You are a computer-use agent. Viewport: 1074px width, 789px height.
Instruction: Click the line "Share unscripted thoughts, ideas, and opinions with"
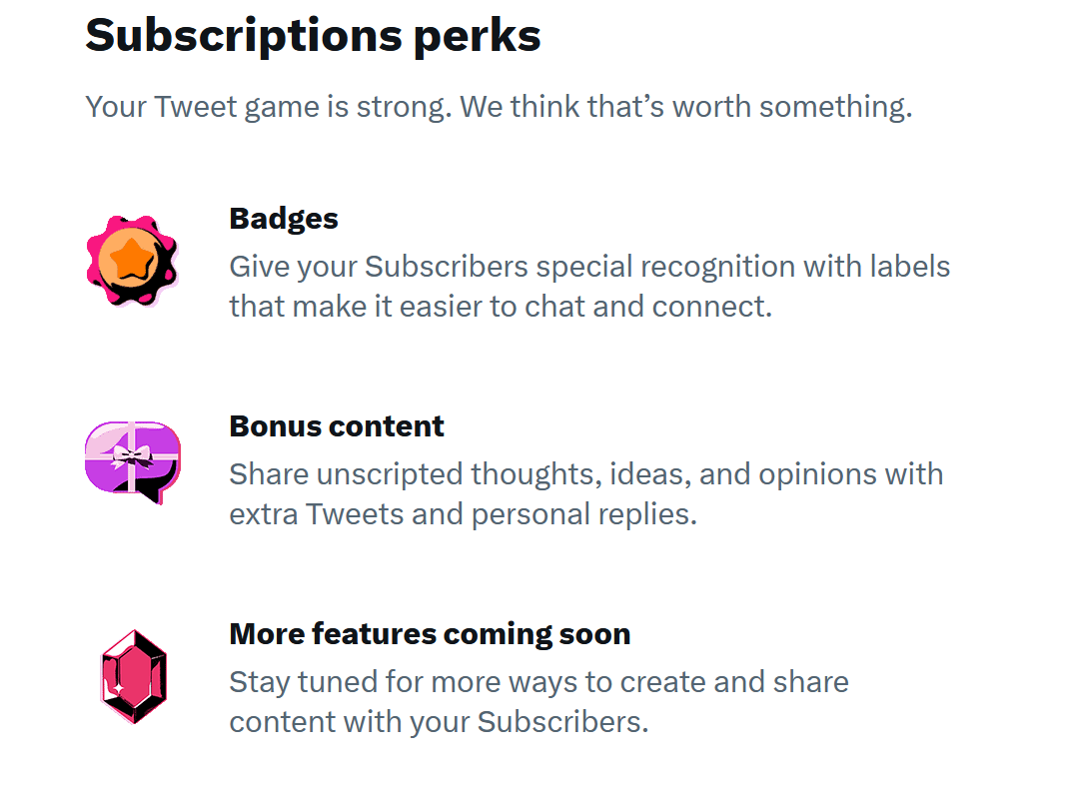click(586, 474)
